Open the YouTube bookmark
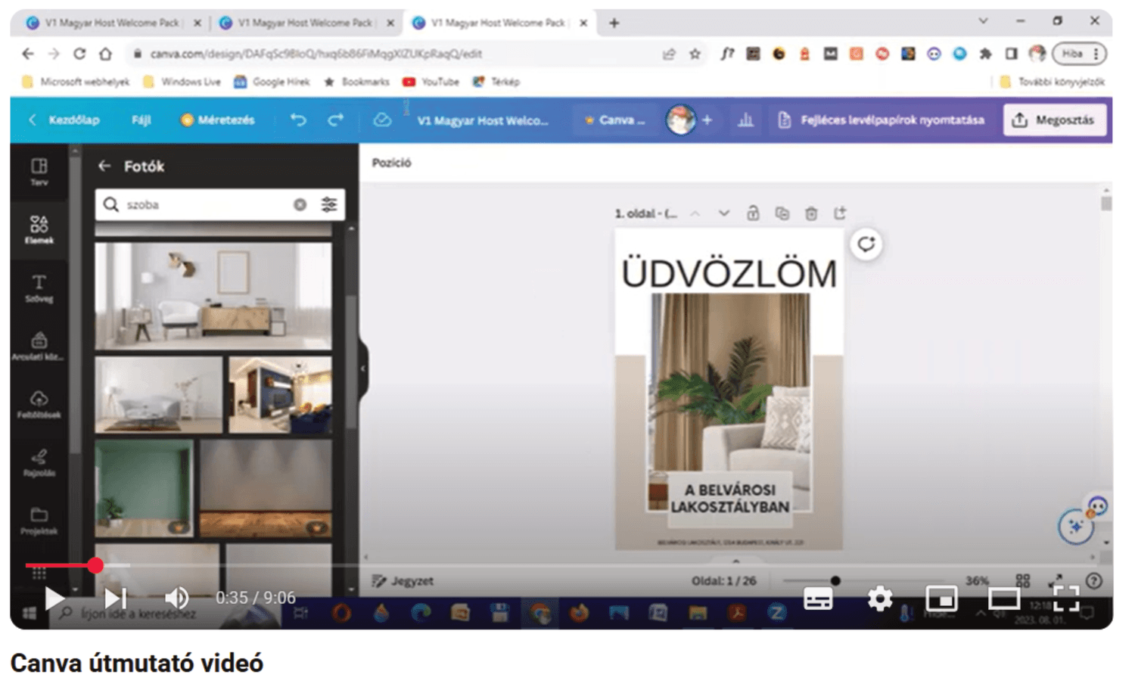This screenshot has height=681, width=1135. 431,82
